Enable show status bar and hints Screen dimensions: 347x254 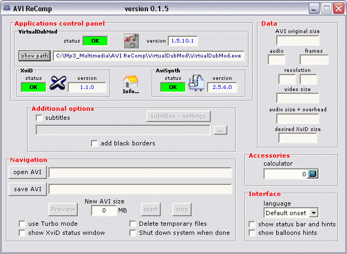point(252,224)
